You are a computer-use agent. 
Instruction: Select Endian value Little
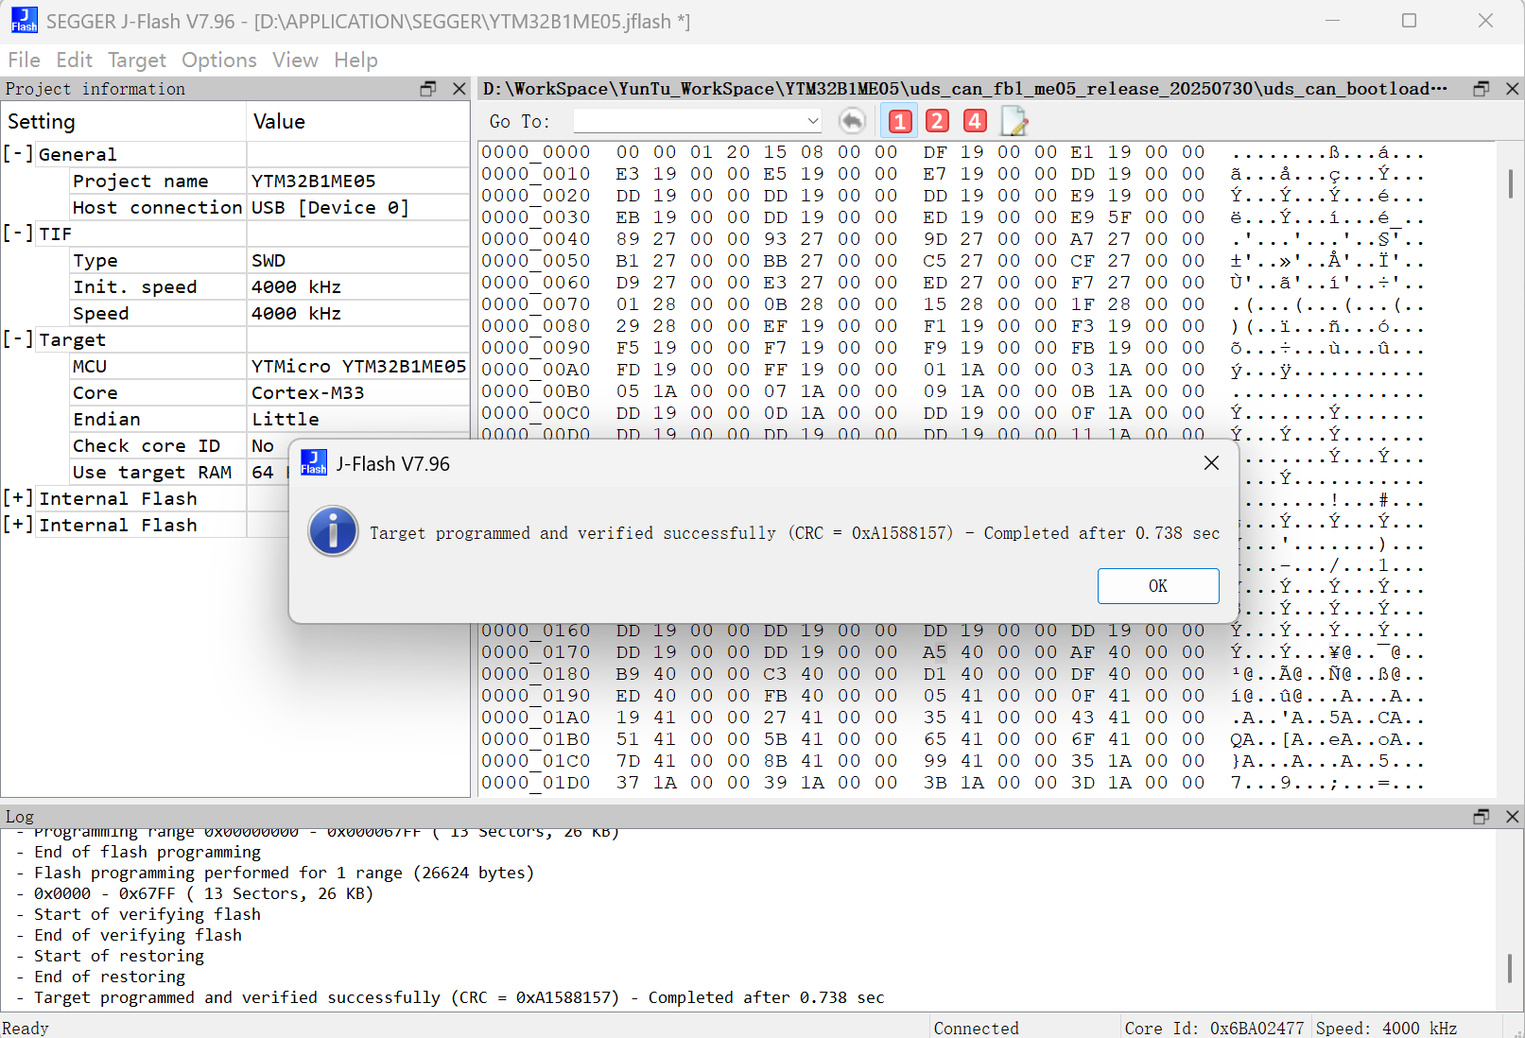click(x=285, y=419)
